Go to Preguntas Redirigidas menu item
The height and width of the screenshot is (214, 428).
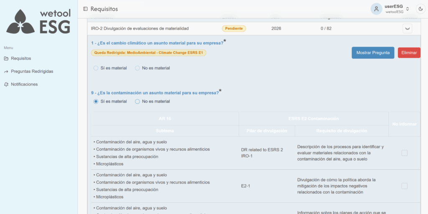[32, 71]
